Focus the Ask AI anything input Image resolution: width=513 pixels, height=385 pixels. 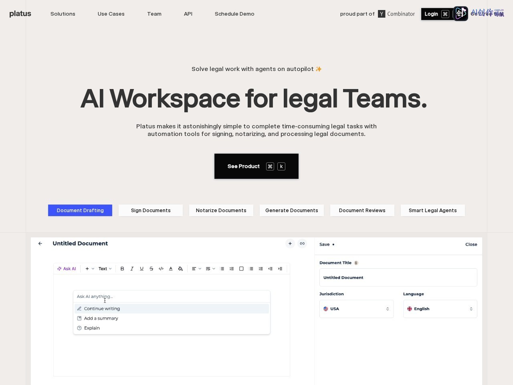coord(172,296)
